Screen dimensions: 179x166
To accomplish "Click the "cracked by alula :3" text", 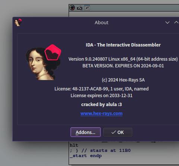I will tap(101, 105).
